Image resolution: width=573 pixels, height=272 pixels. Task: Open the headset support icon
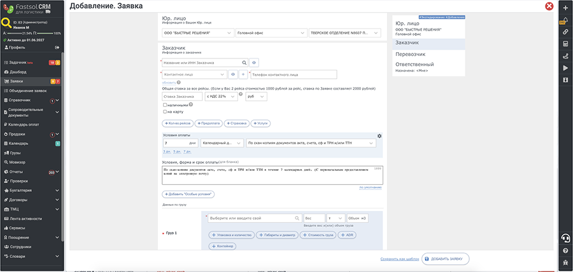(x=565, y=238)
